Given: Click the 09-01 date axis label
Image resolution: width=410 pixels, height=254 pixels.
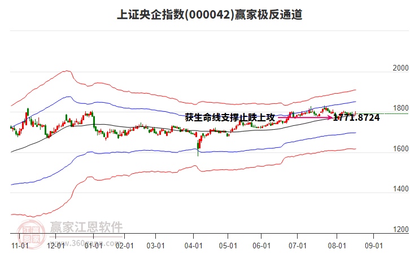Looking at the screenshot, I should [x=374, y=246].
